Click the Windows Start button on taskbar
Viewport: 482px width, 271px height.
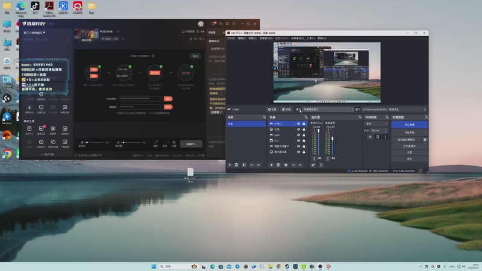pyautogui.click(x=154, y=266)
